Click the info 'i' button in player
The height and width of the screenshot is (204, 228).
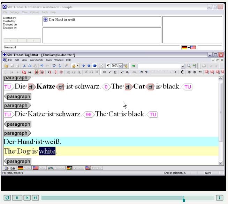pos(219,198)
